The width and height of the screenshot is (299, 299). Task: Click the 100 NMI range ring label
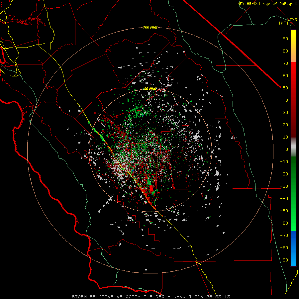coord(150,28)
